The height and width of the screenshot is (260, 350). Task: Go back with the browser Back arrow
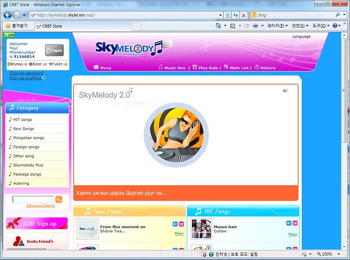coord(8,15)
